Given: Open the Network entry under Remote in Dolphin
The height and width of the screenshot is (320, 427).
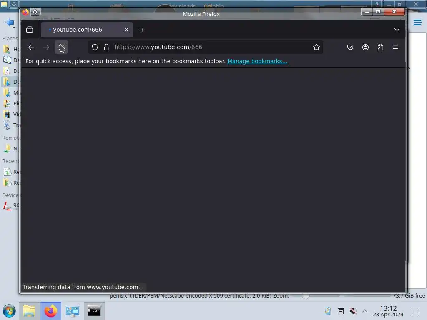Looking at the screenshot, I should (x=10, y=149).
